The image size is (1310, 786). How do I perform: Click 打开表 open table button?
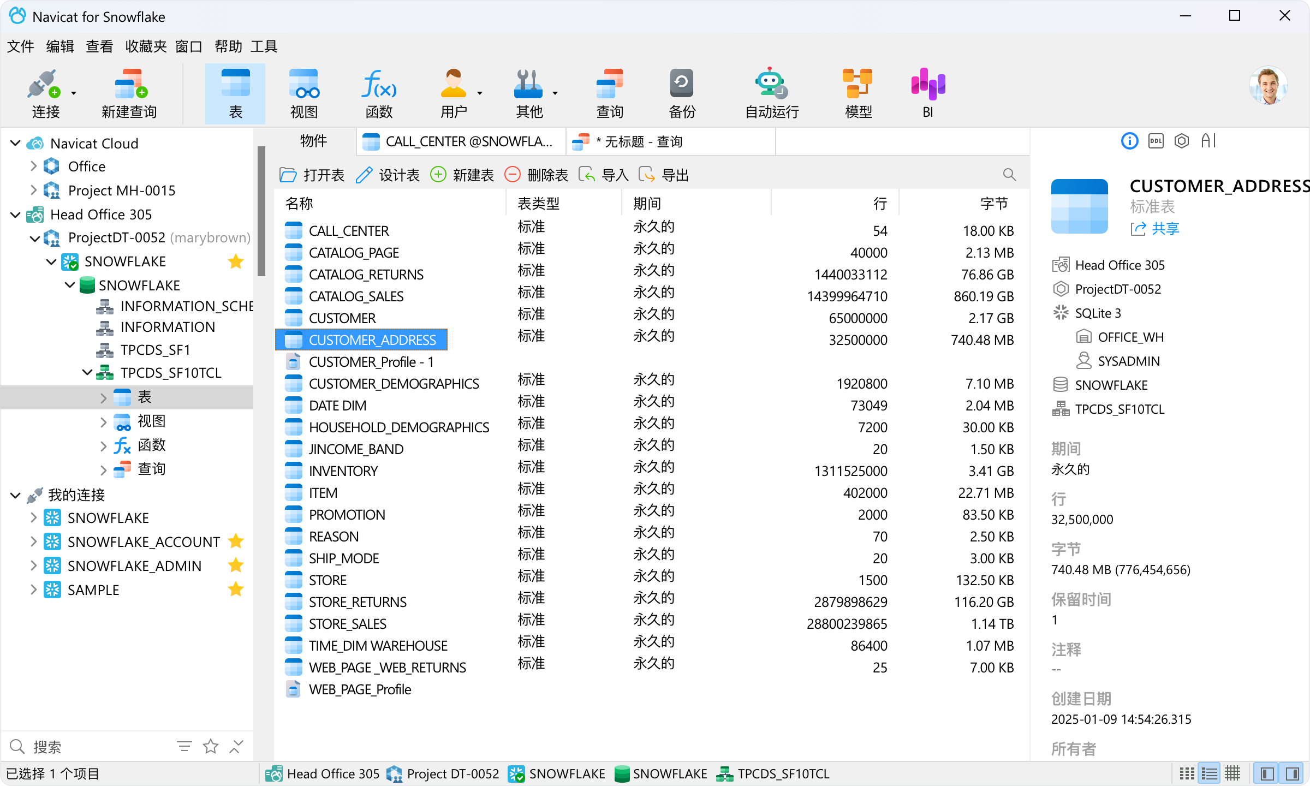point(312,175)
